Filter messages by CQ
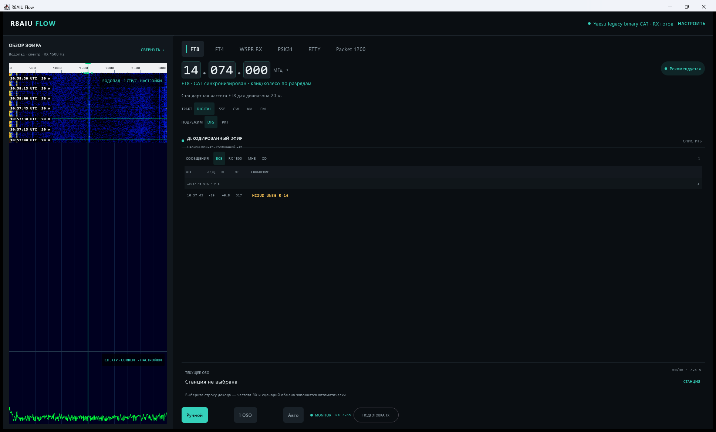Viewport: 716px width, 432px height. (264, 159)
